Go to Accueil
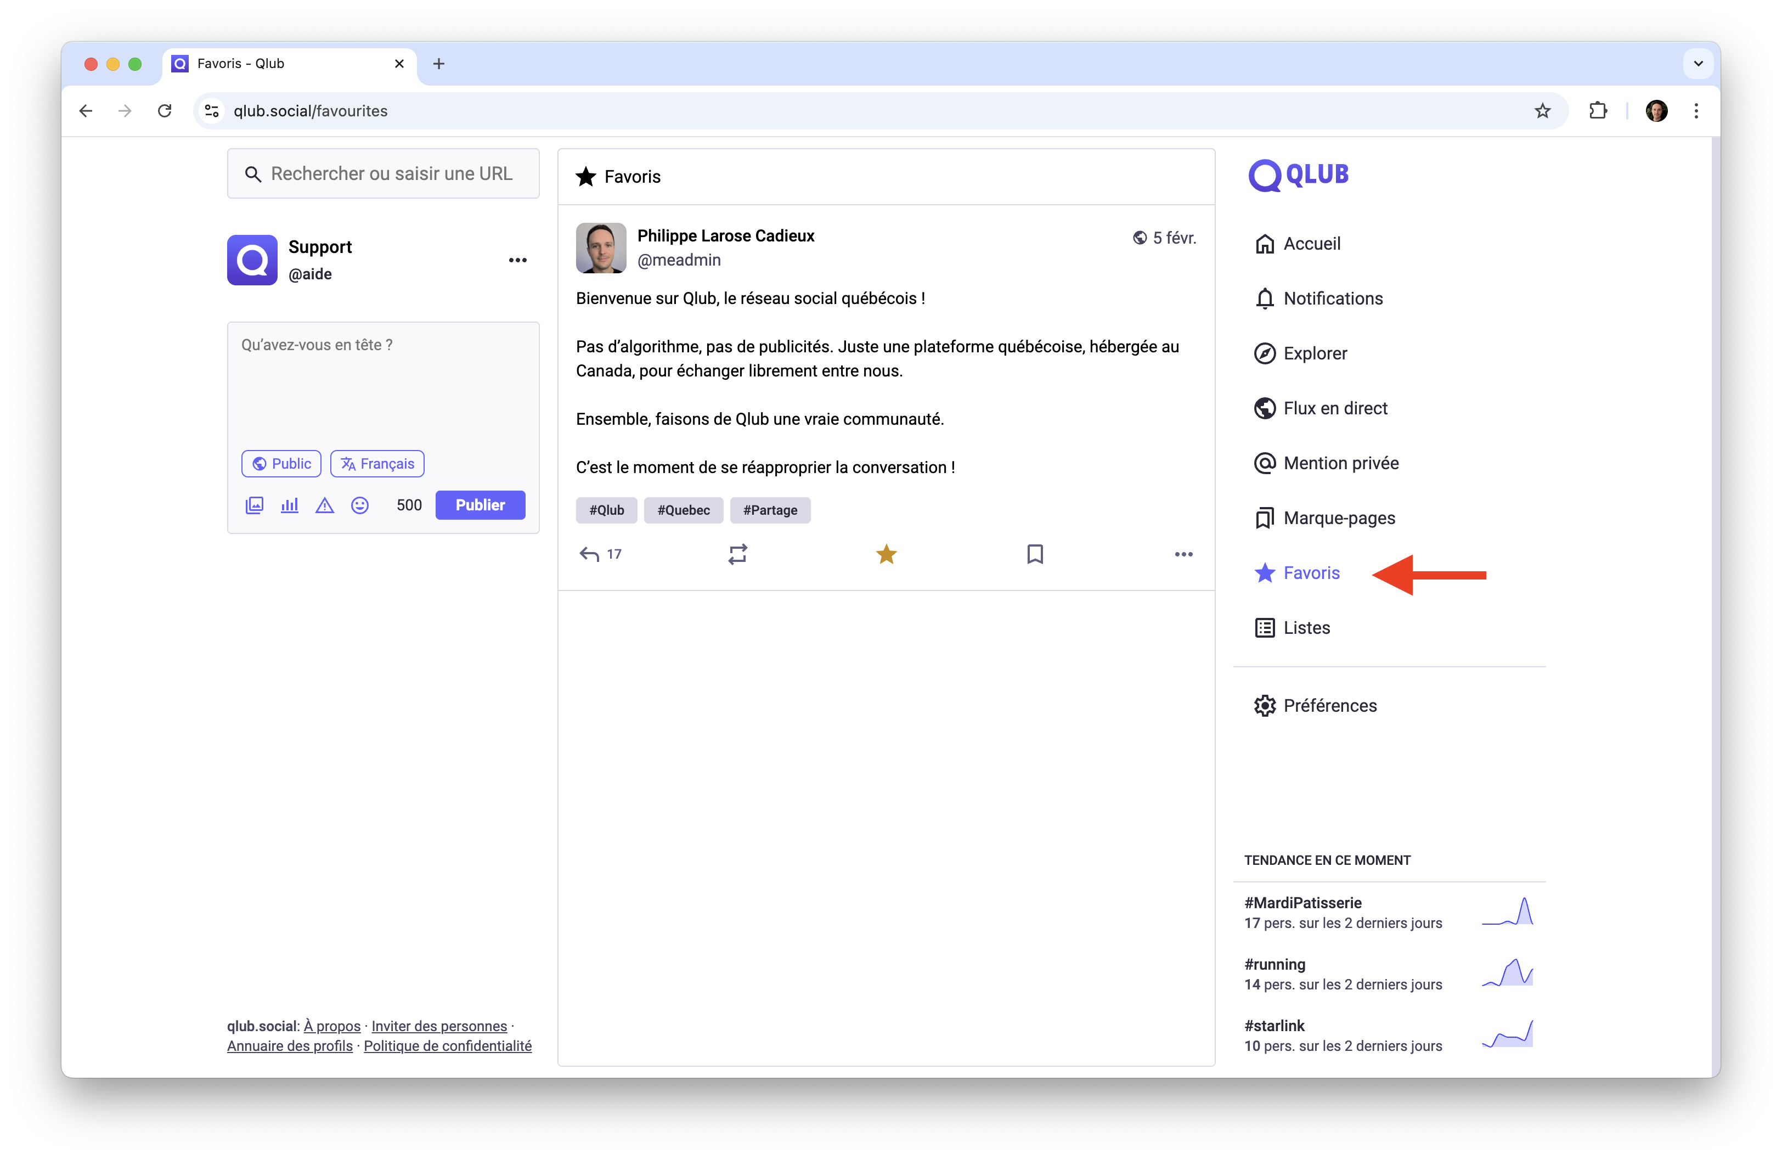The width and height of the screenshot is (1782, 1159). [x=1298, y=244]
